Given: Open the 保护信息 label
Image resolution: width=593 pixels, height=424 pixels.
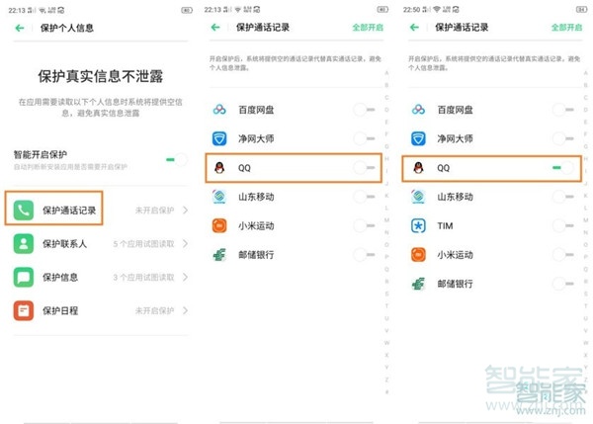Looking at the screenshot, I should coord(60,278).
